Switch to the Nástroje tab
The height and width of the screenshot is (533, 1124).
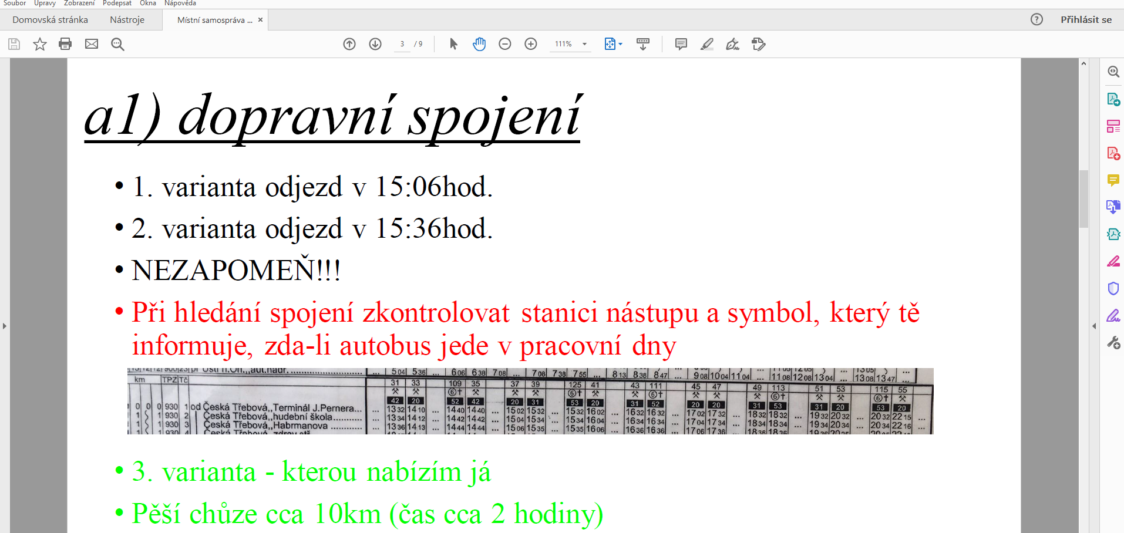[x=127, y=20]
